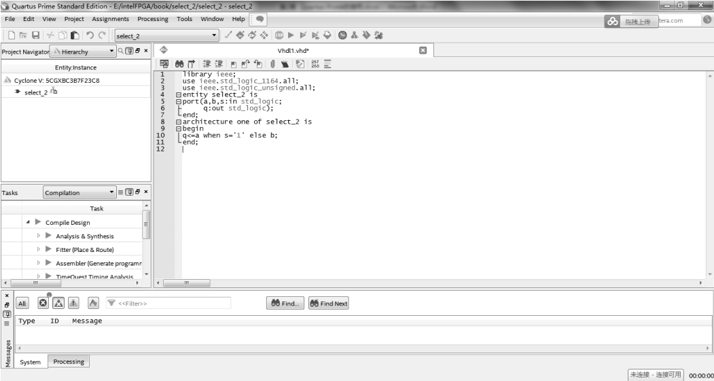Viewport: 714px width, 381px height.
Task: Open the Project menu
Action: pos(74,19)
